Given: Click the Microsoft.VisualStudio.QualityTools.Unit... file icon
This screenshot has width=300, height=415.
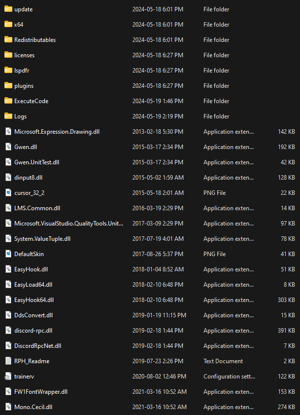Looking at the screenshot, I should (8, 224).
